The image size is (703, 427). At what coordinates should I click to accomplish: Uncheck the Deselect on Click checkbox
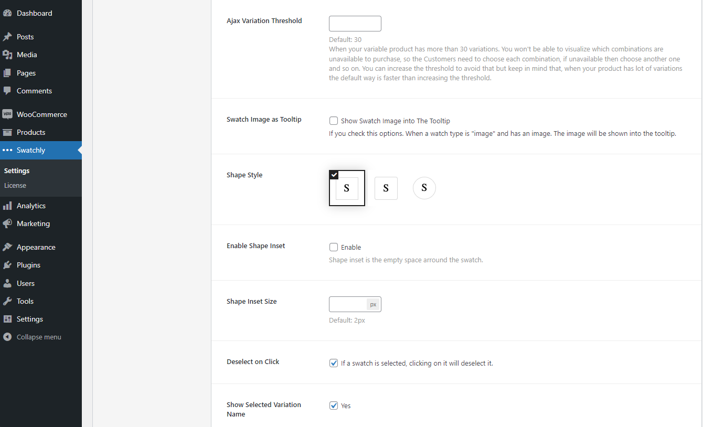(334, 363)
